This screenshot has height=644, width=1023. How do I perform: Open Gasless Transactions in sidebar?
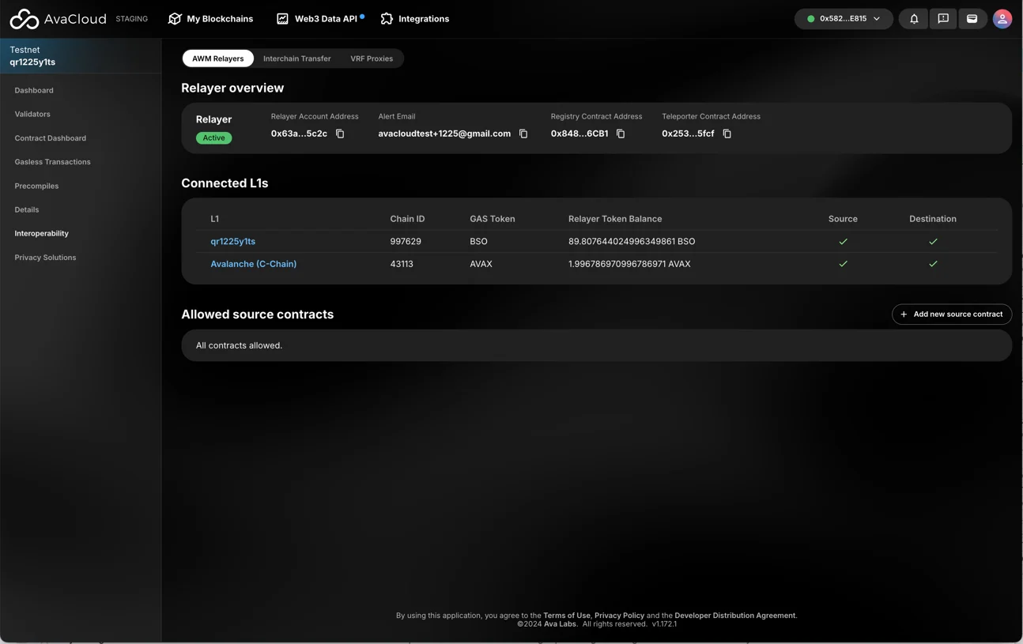(52, 162)
